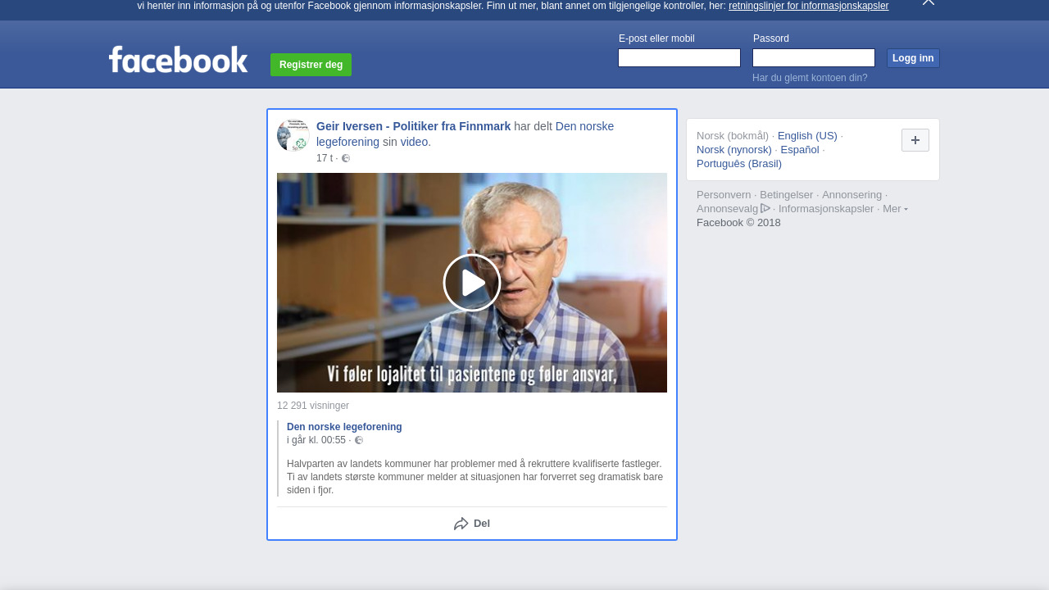Switch language to English (US)
The width and height of the screenshot is (1049, 590).
(807, 136)
